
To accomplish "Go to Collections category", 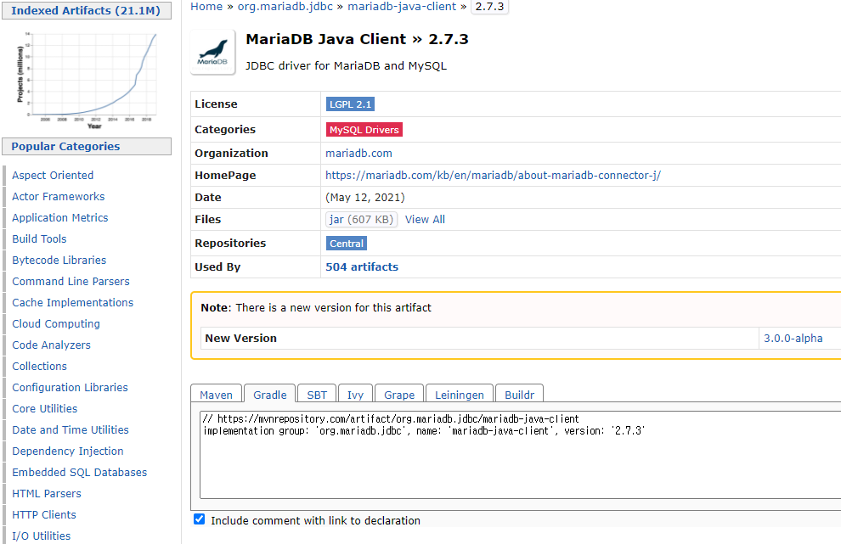I will 39,366.
